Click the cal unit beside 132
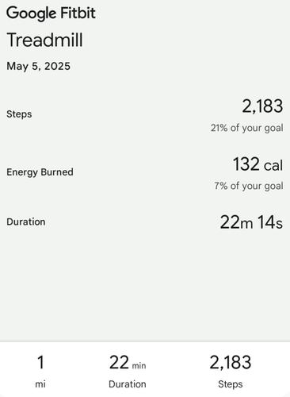 pos(273,166)
